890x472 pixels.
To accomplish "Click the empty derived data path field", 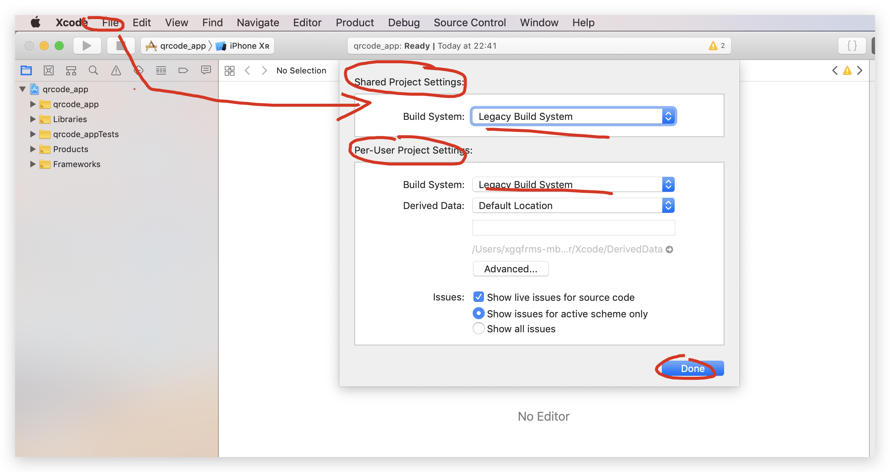I will click(x=573, y=228).
